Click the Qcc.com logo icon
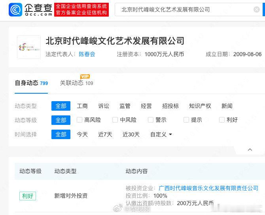265x215 pixels. pyautogui.click(x=15, y=9)
